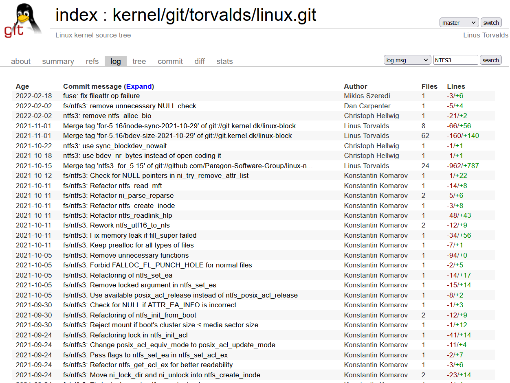The height and width of the screenshot is (383, 510).
Task: Open 'Remove locked argument in ntfs_set_ea'
Action: point(140,285)
